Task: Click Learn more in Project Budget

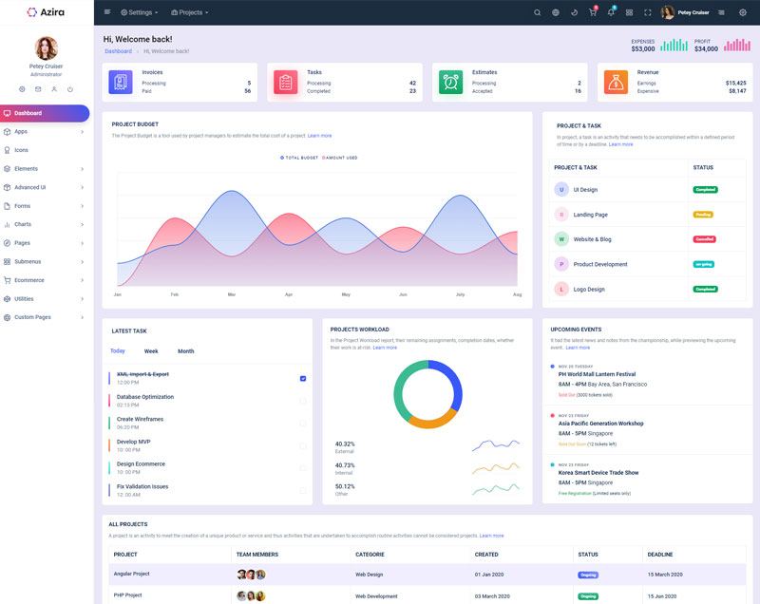Action: (x=319, y=136)
